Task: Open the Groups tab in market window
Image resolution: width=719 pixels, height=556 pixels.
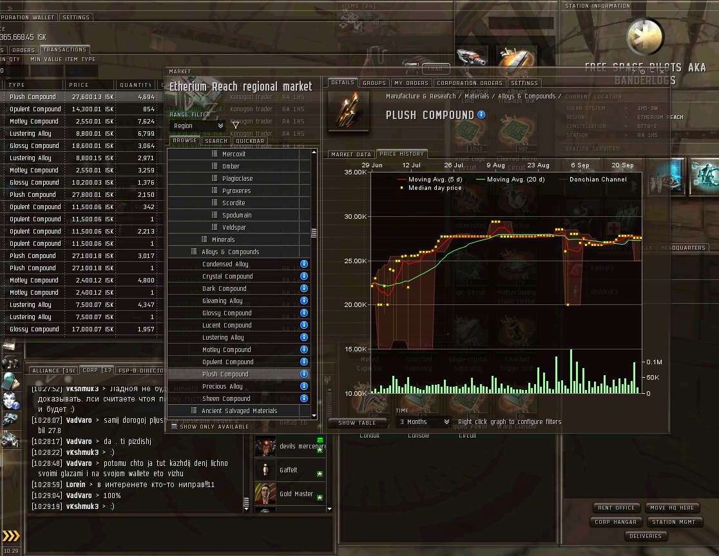Action: tap(374, 83)
